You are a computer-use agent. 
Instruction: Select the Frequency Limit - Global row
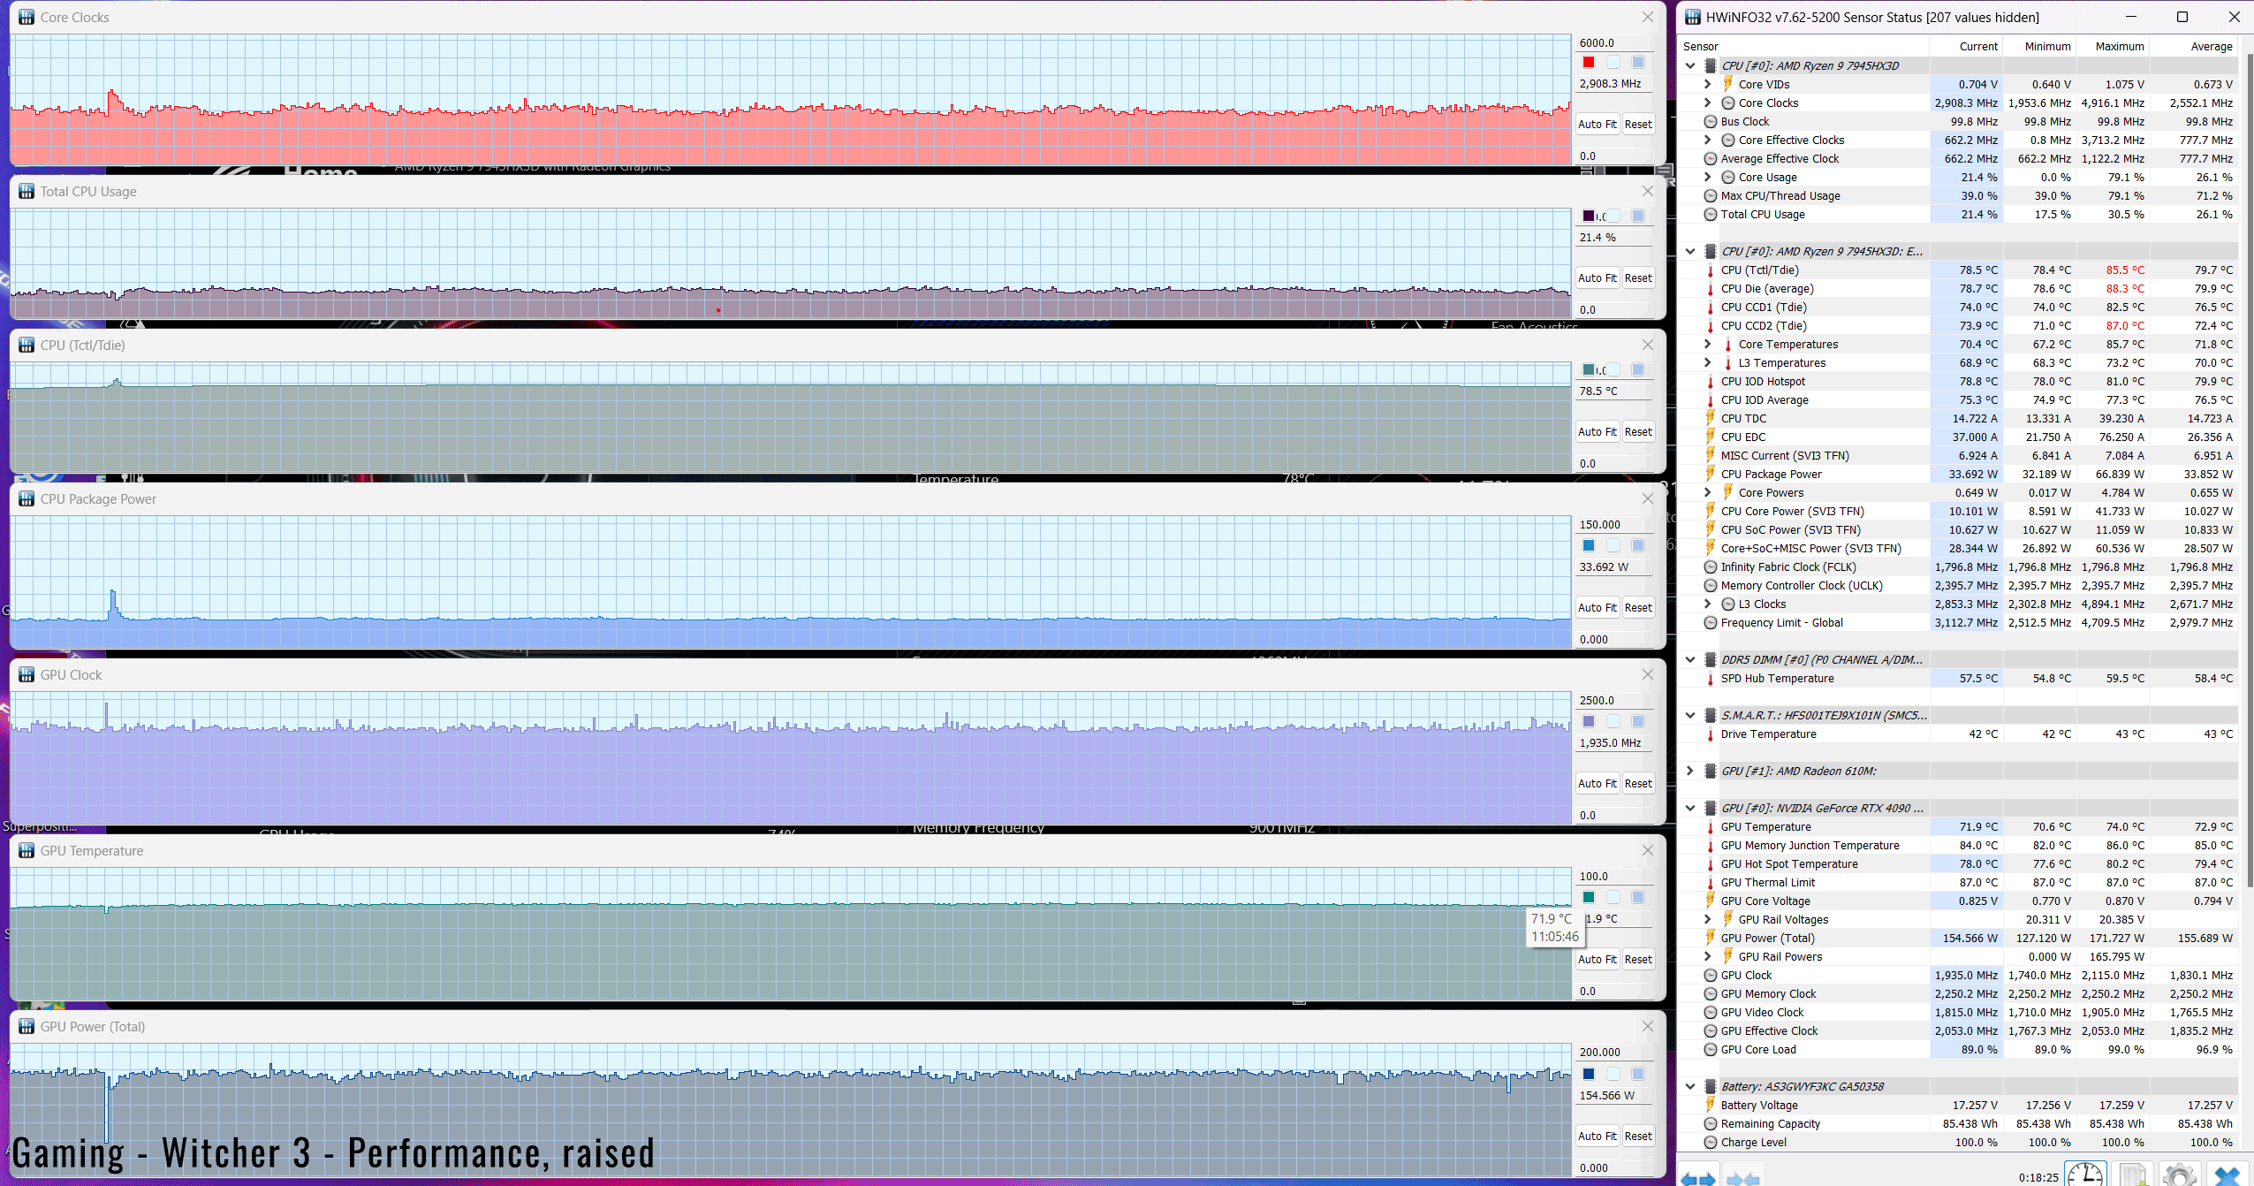point(1960,622)
